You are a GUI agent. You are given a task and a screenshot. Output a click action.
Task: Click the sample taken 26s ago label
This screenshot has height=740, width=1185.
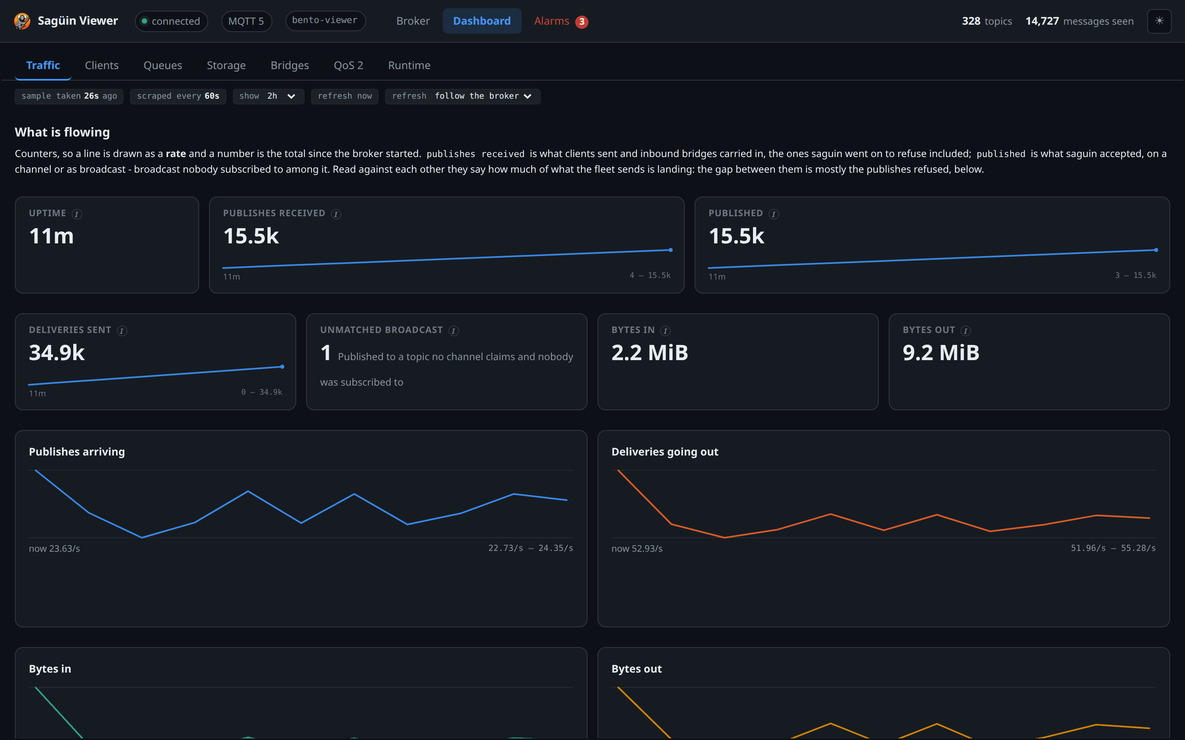[69, 97]
